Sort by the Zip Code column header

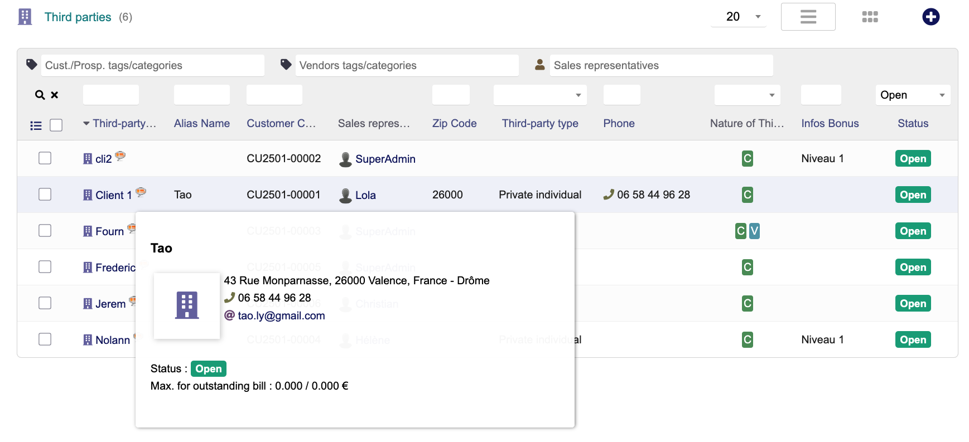pos(454,124)
